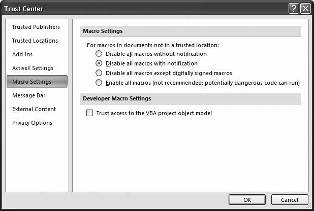Select Disable all macros with notification

99,63
